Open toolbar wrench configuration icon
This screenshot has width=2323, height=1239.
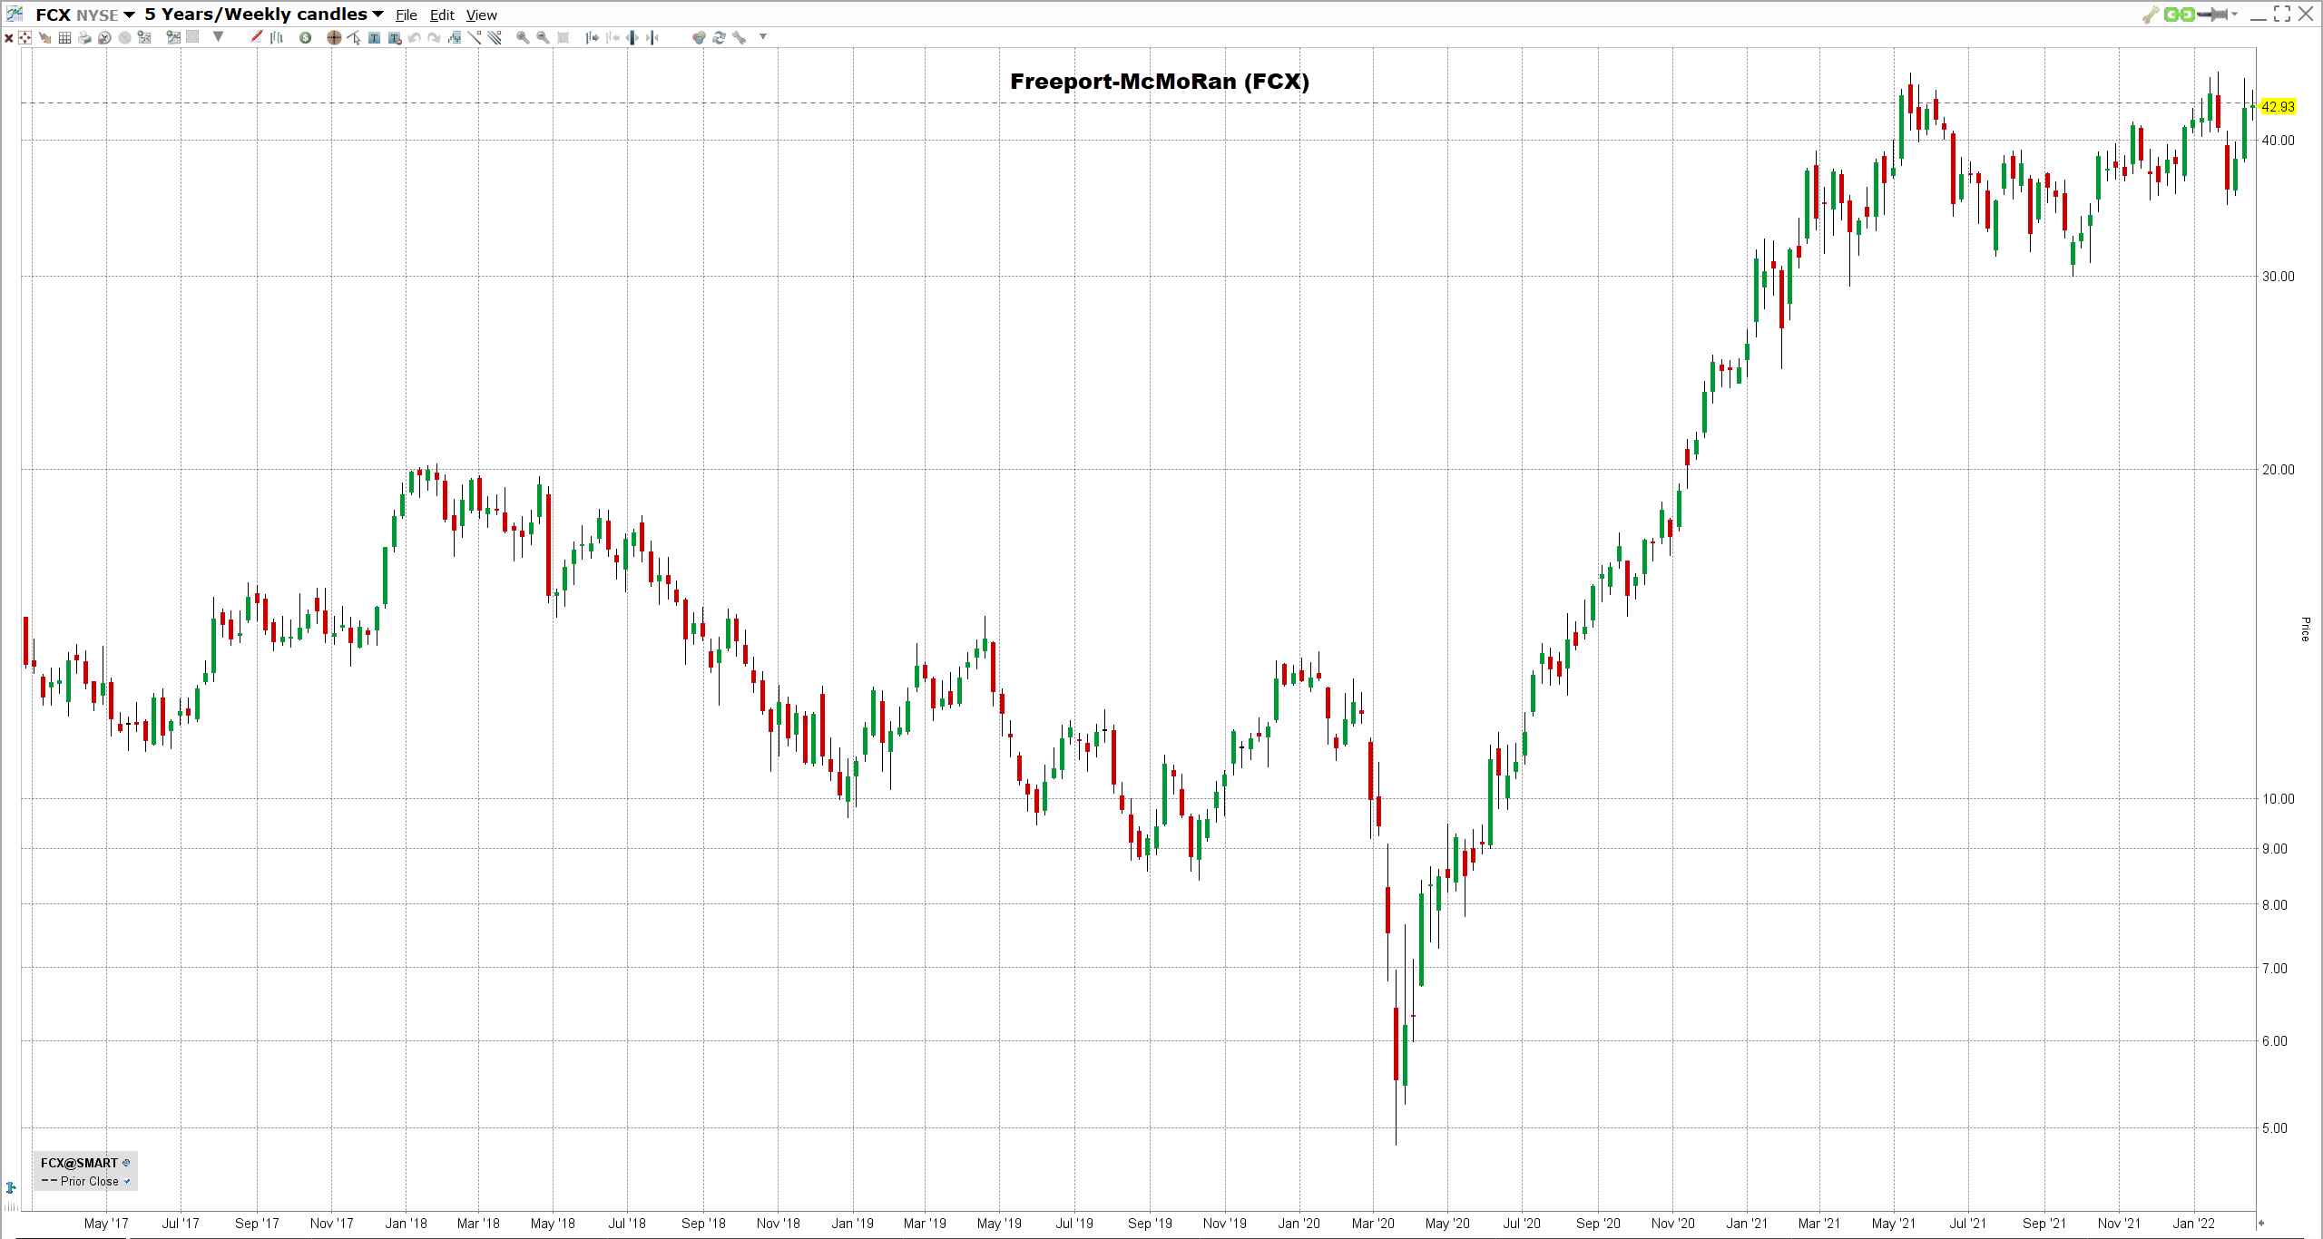click(x=739, y=37)
